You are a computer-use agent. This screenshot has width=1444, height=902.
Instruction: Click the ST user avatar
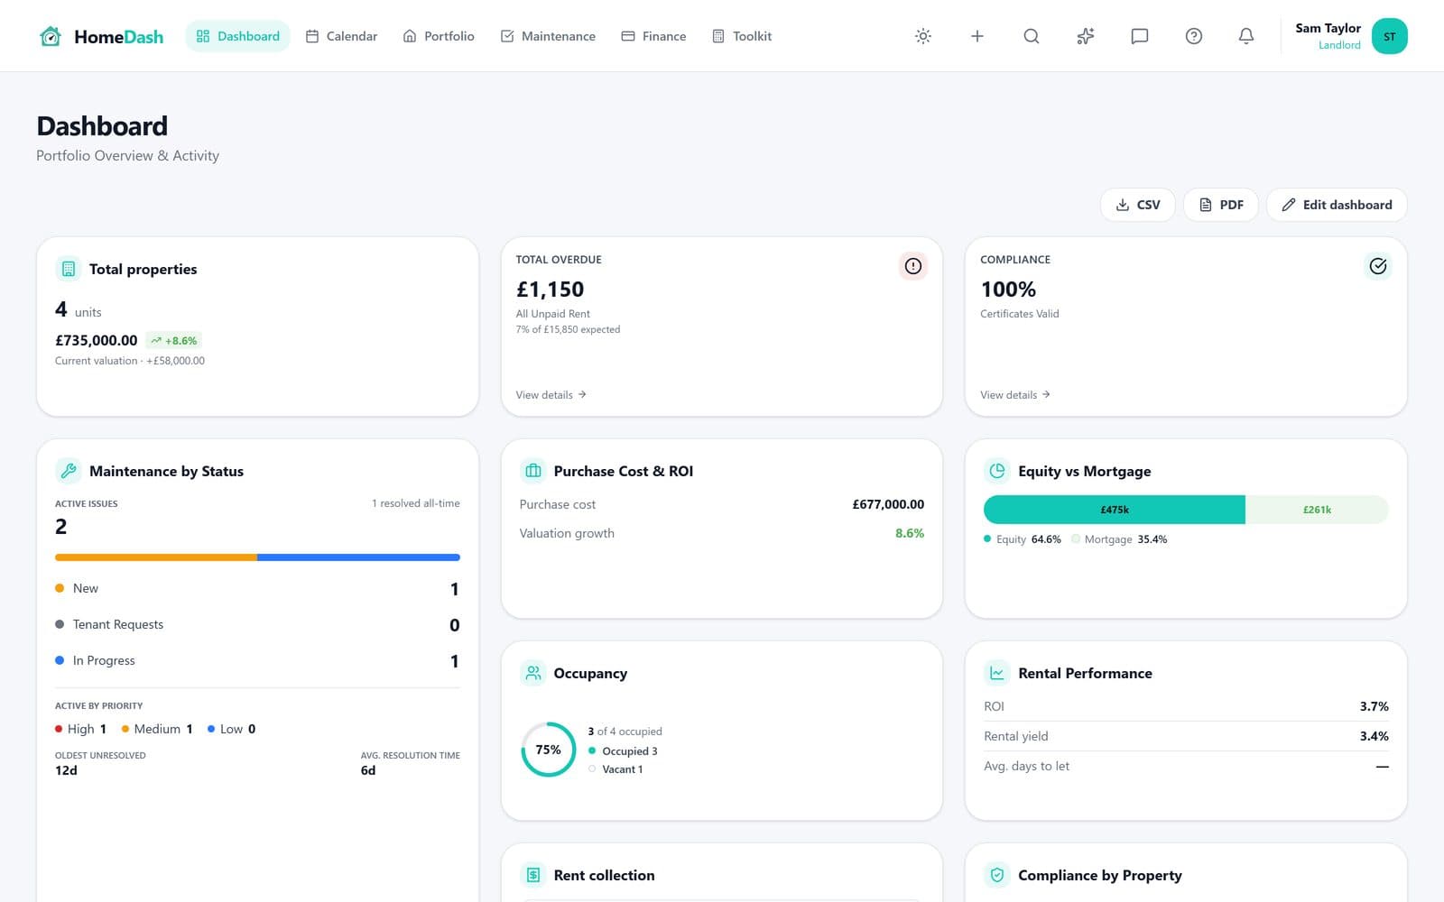(1389, 36)
